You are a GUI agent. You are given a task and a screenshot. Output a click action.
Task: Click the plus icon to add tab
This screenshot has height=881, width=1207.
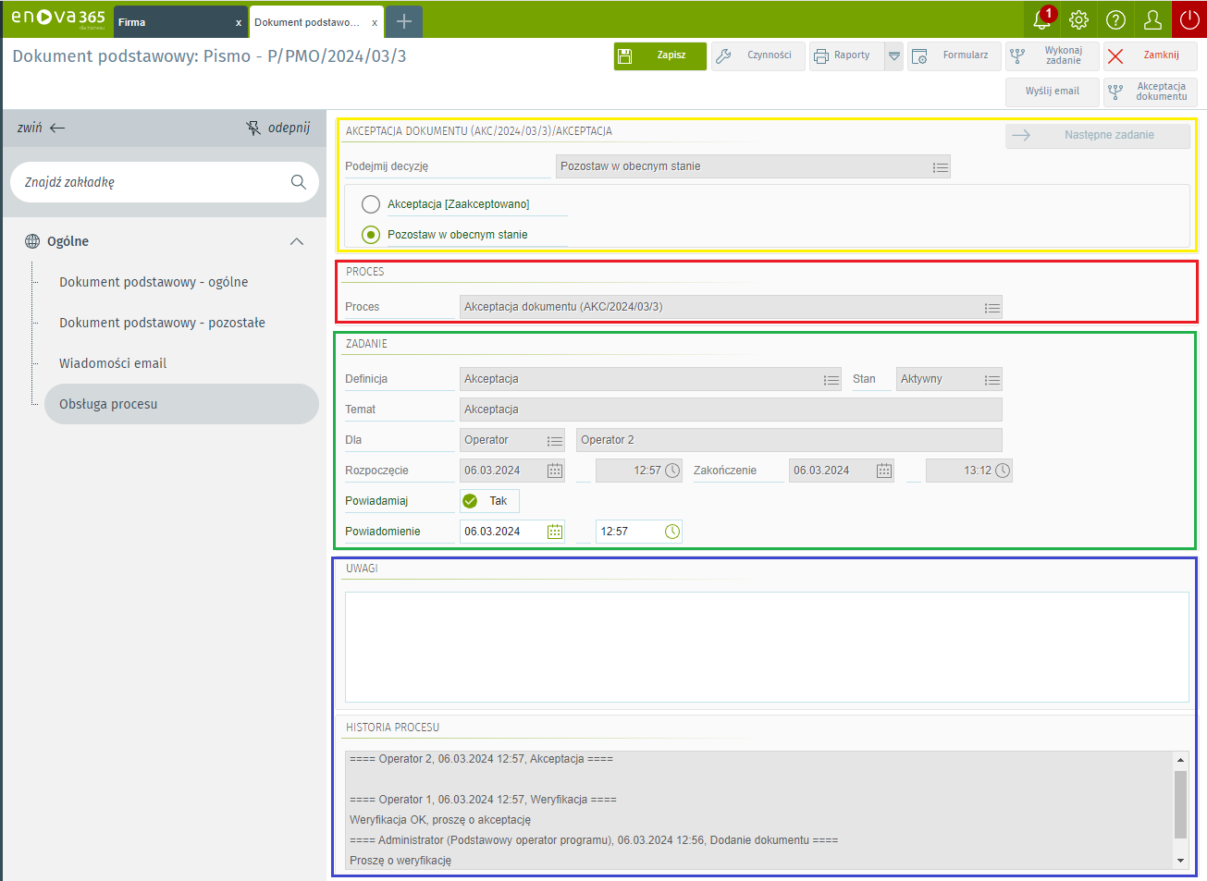pos(404,21)
